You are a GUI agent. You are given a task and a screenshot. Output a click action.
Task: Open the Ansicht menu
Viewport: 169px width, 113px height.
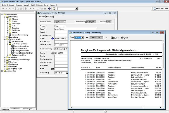point(27,5)
